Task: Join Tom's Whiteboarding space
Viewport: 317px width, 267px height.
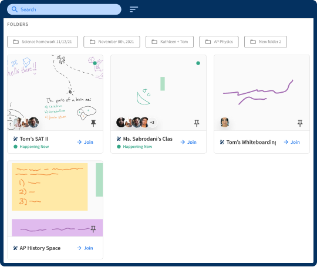Action: coord(292,142)
